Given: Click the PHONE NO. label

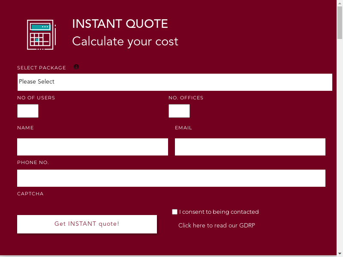Looking at the screenshot, I should tap(33, 162).
